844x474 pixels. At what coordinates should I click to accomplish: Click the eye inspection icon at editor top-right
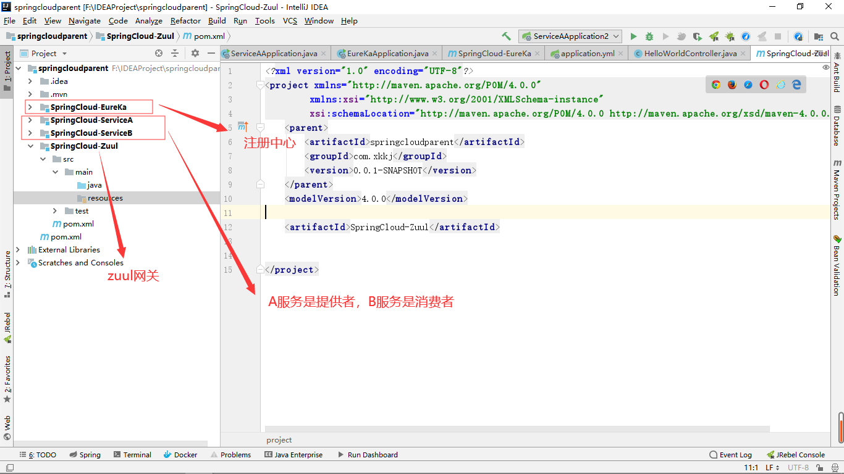pos(826,67)
